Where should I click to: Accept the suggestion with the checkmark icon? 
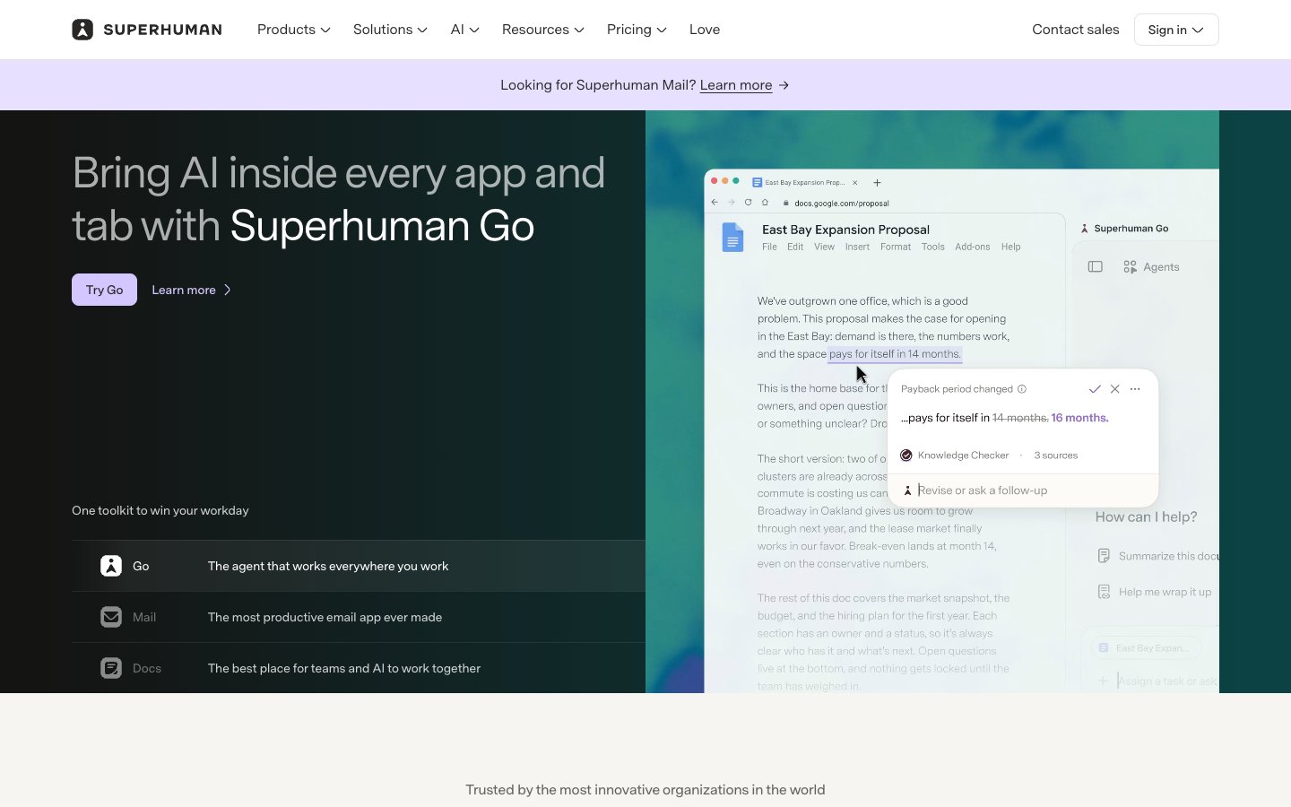1094,389
